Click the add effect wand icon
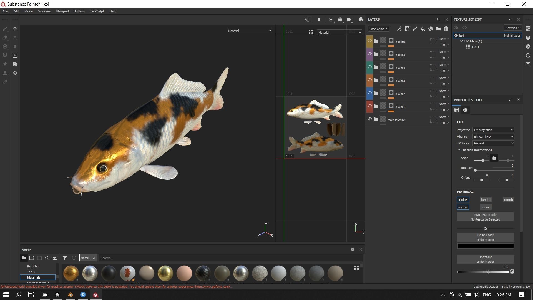Viewport: 533px width, 300px height. point(399,29)
